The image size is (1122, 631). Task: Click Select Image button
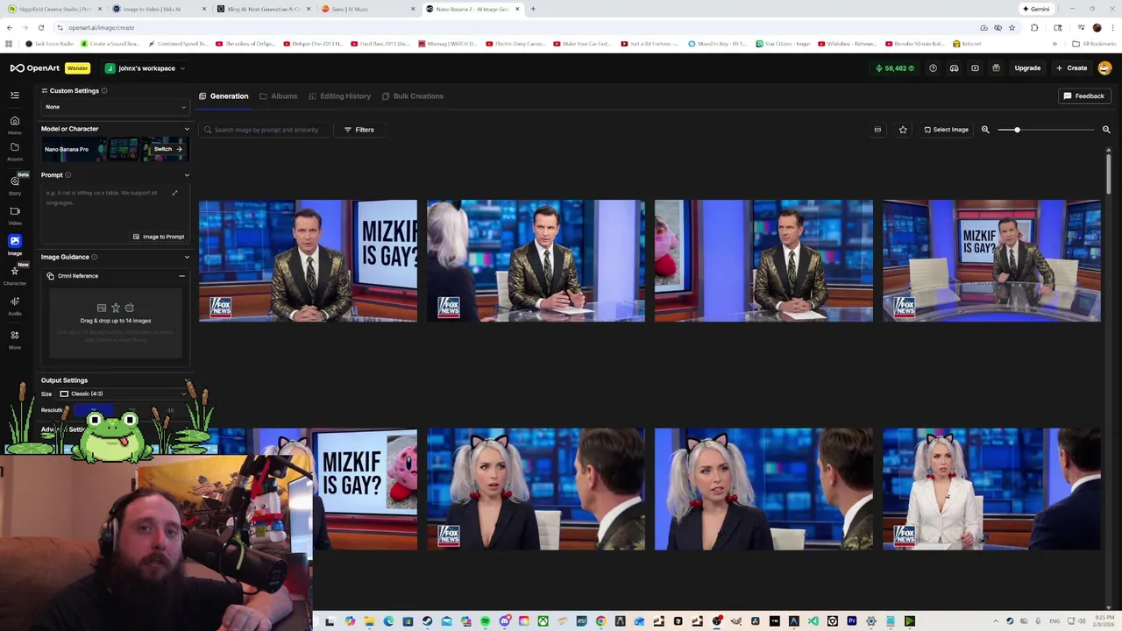point(946,130)
